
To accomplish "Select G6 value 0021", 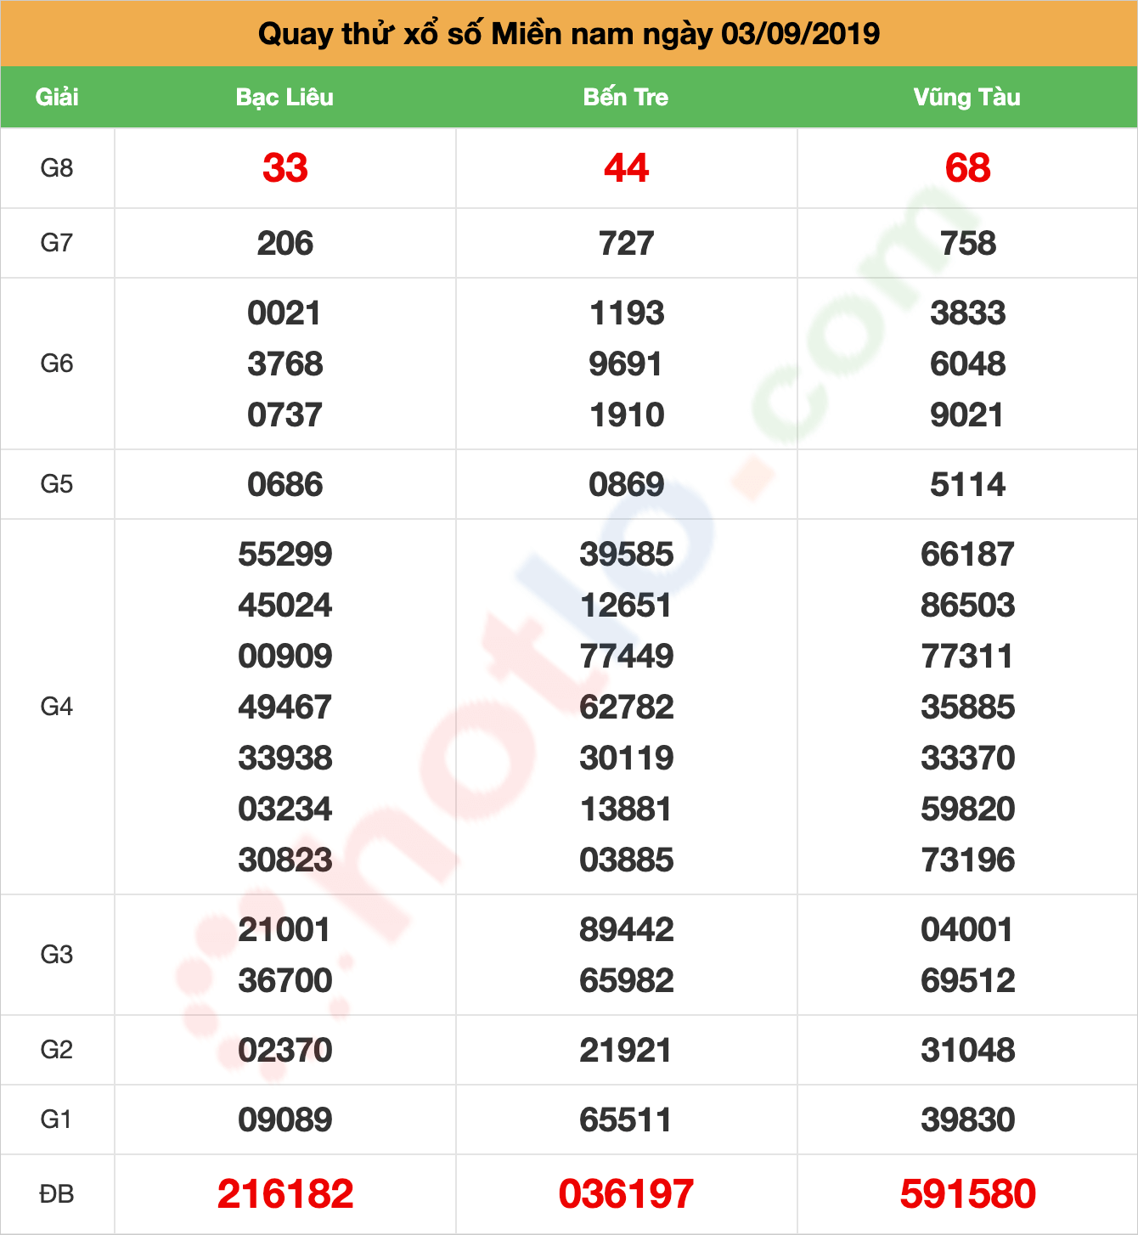I will pyautogui.click(x=284, y=313).
